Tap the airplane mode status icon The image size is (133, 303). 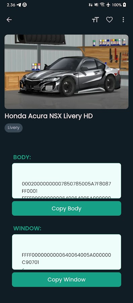pyautogui.click(x=108, y=5)
